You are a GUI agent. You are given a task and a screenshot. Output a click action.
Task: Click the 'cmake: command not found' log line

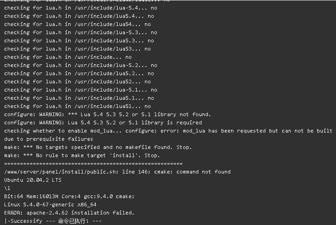(117, 172)
